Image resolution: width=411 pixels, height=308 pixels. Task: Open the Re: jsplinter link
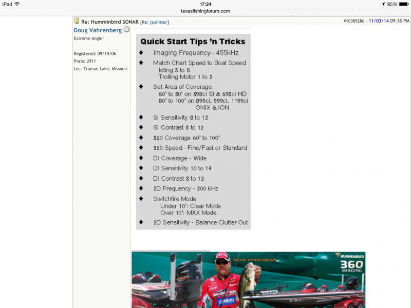[155, 22]
